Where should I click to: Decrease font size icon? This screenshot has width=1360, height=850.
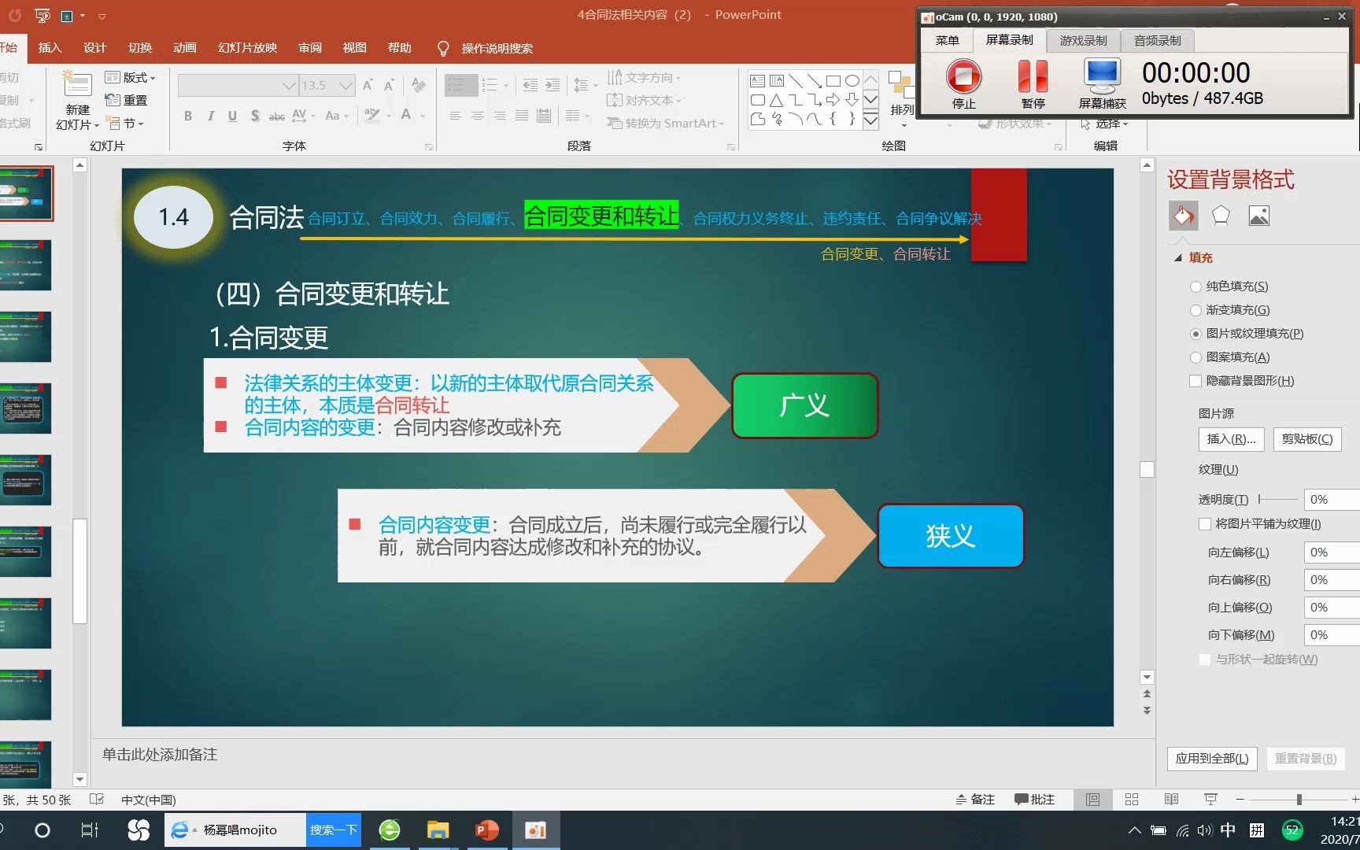pyautogui.click(x=389, y=85)
